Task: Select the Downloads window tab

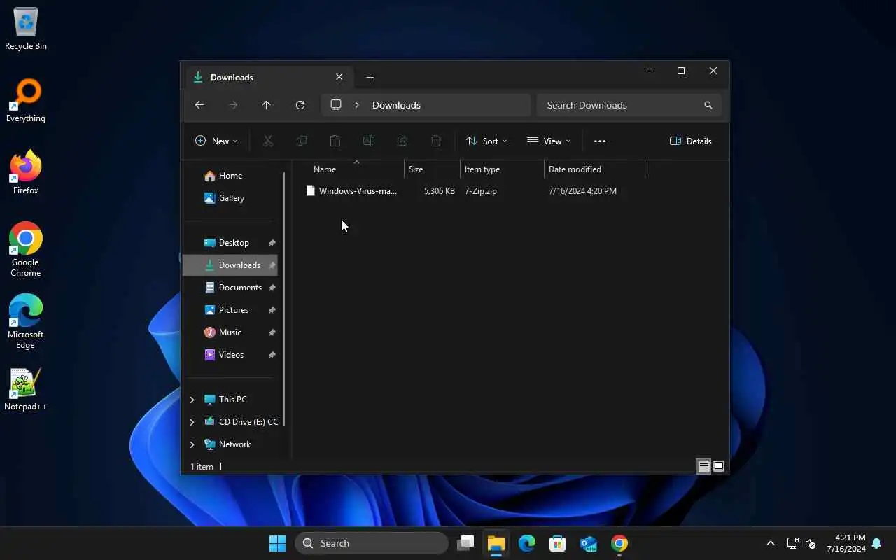Action: pos(269,77)
